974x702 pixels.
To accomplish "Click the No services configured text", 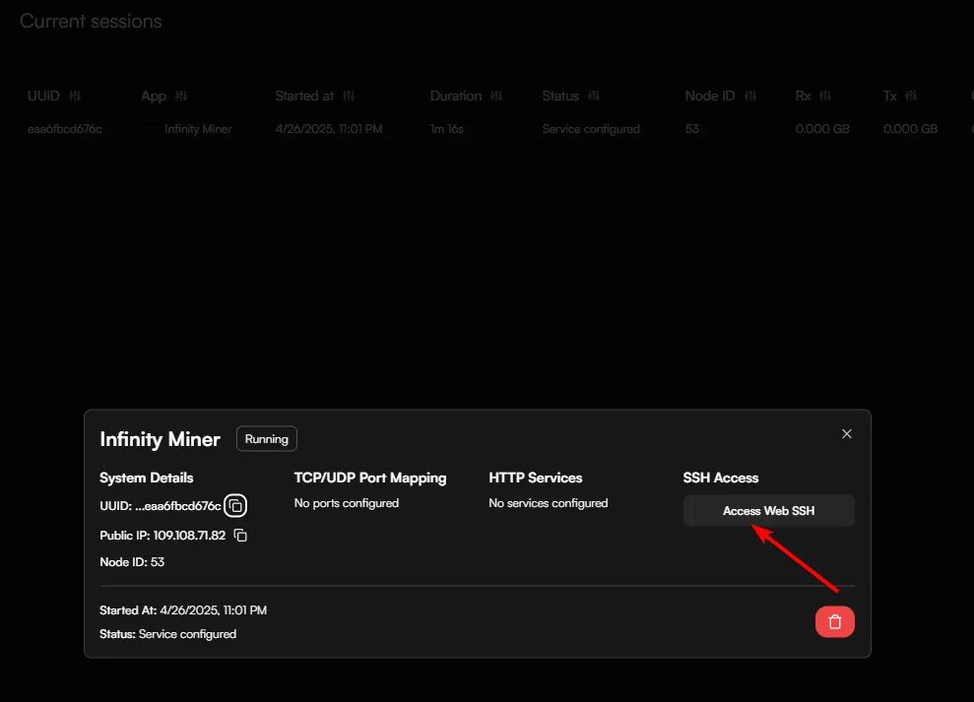I will [549, 503].
